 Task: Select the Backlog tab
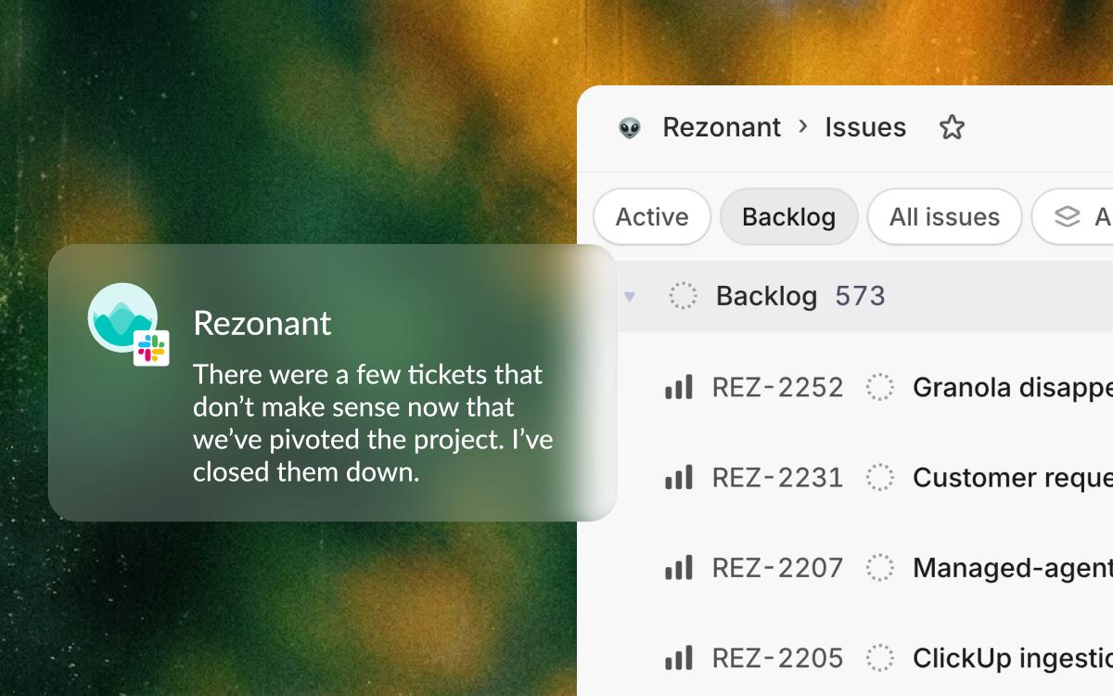tap(789, 217)
